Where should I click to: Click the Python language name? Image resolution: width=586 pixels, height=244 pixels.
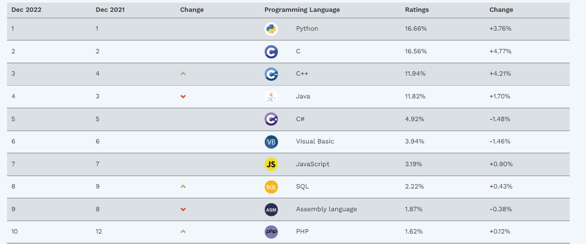click(307, 29)
